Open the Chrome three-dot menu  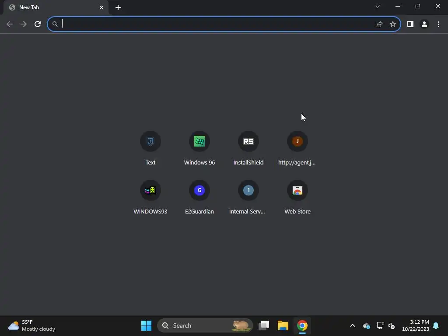(438, 24)
